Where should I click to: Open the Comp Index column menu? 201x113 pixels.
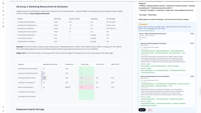click(91, 64)
